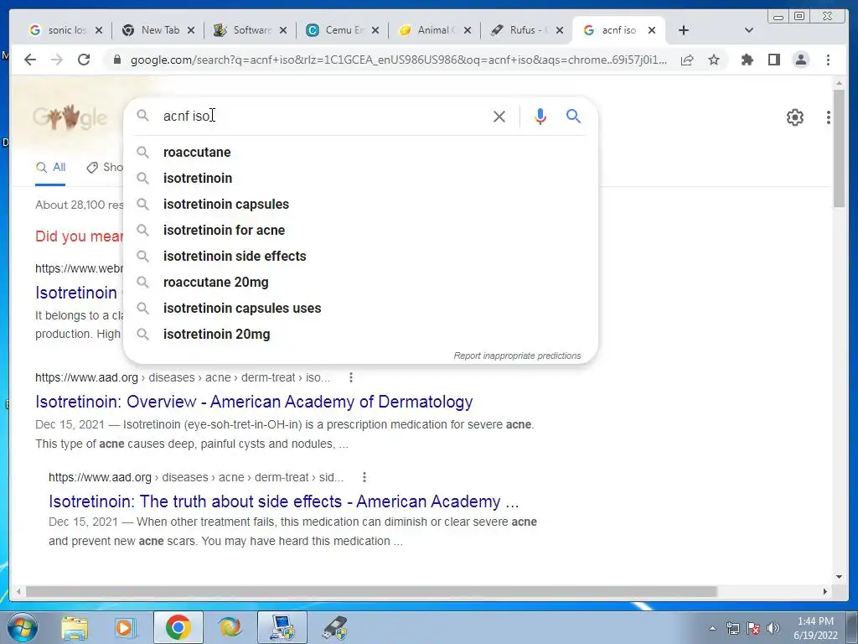Screen dimensions: 858x644
Task: Close the sonic tab
Action: (x=99, y=30)
